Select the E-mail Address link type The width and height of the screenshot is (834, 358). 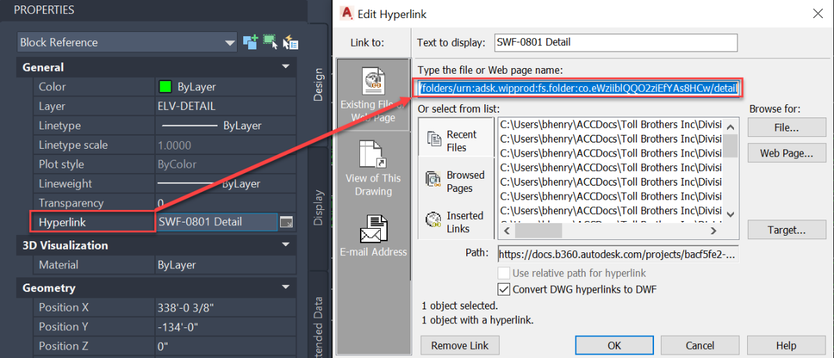coord(374,236)
